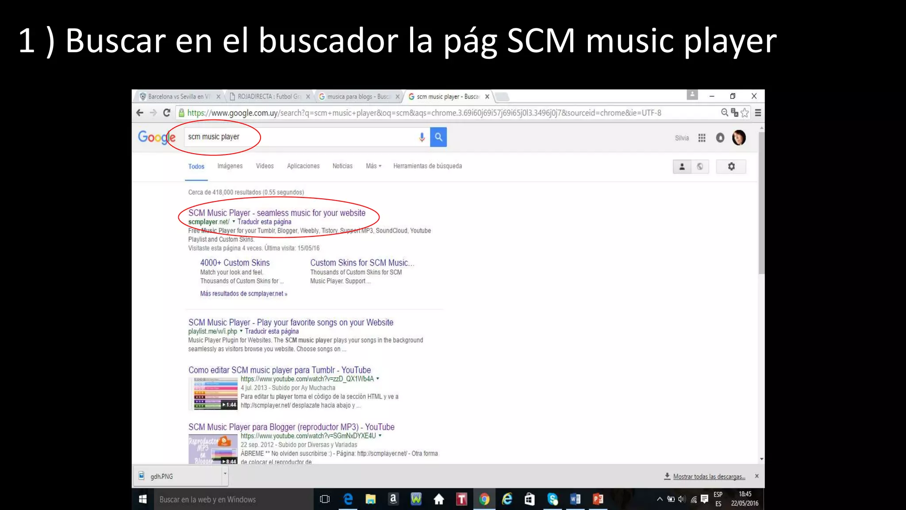This screenshot has height=510, width=906.
Task: Click the blue Google search magnifier button
Action: [438, 137]
